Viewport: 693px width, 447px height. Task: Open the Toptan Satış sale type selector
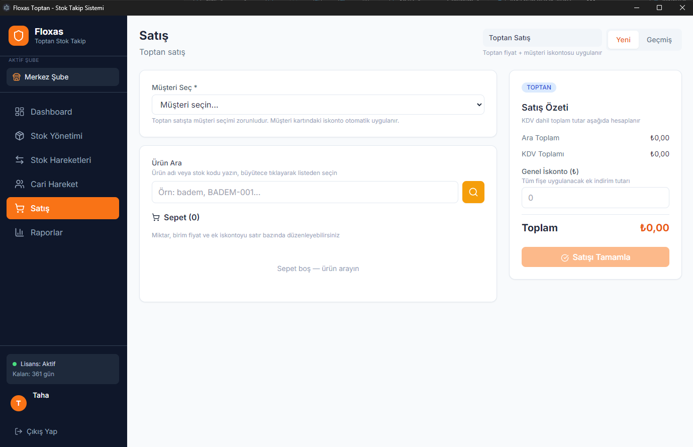(542, 38)
